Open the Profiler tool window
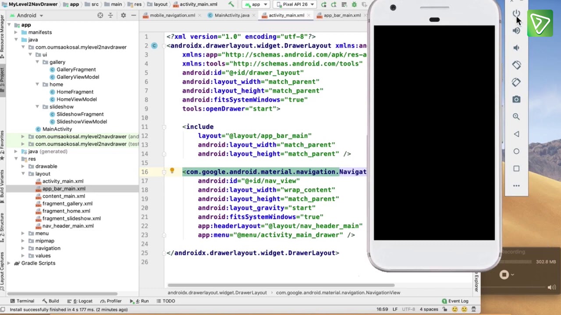561x315 pixels. (110, 301)
